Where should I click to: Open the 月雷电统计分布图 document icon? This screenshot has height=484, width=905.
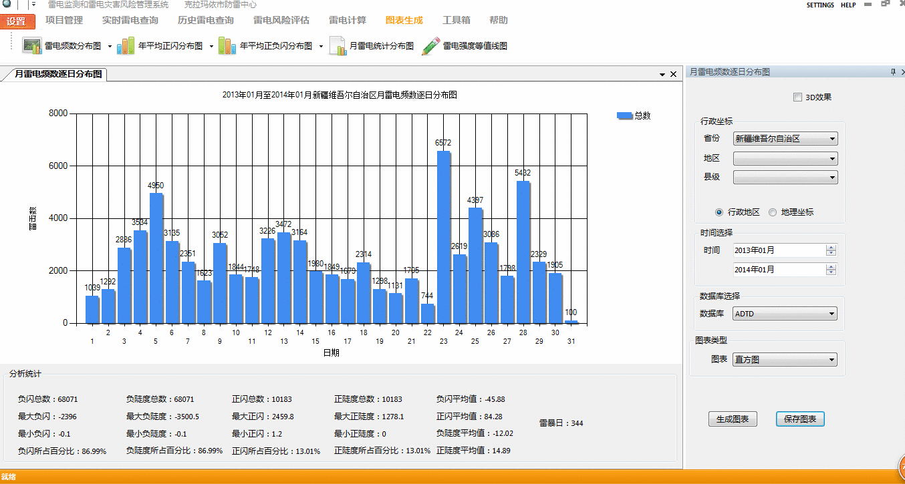click(338, 46)
